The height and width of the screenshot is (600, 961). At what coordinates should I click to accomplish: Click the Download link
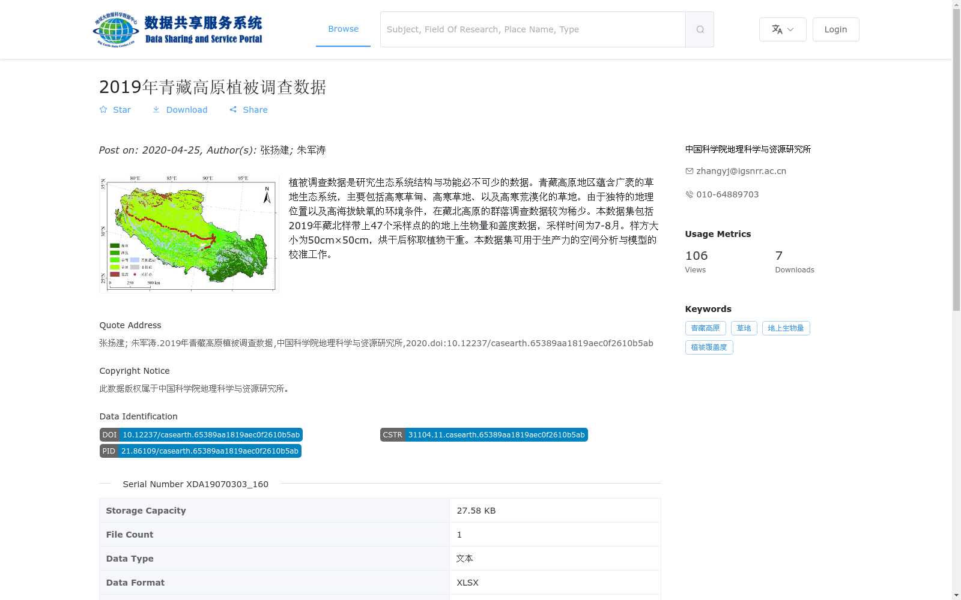(180, 110)
